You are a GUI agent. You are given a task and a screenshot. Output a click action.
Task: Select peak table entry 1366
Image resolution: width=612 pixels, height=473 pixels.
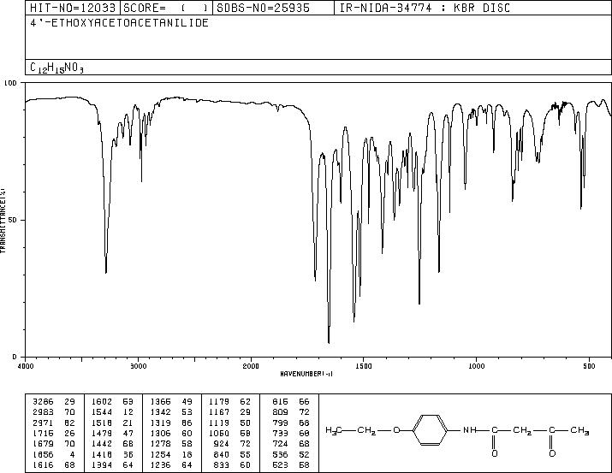point(161,402)
